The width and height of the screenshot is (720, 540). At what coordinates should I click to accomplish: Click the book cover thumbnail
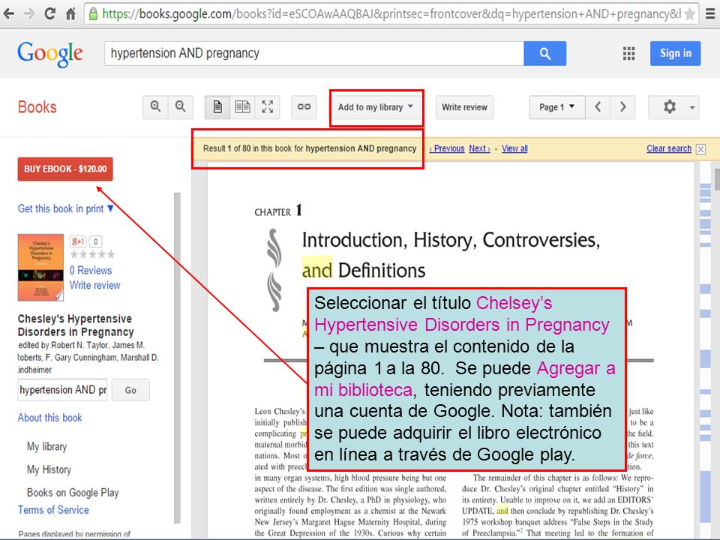(x=40, y=267)
